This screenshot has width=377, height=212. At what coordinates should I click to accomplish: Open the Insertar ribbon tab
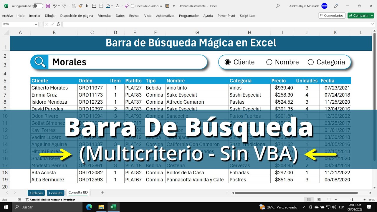(35, 16)
